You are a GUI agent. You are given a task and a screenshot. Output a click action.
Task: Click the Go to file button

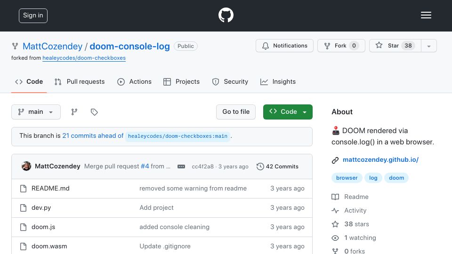(x=236, y=112)
